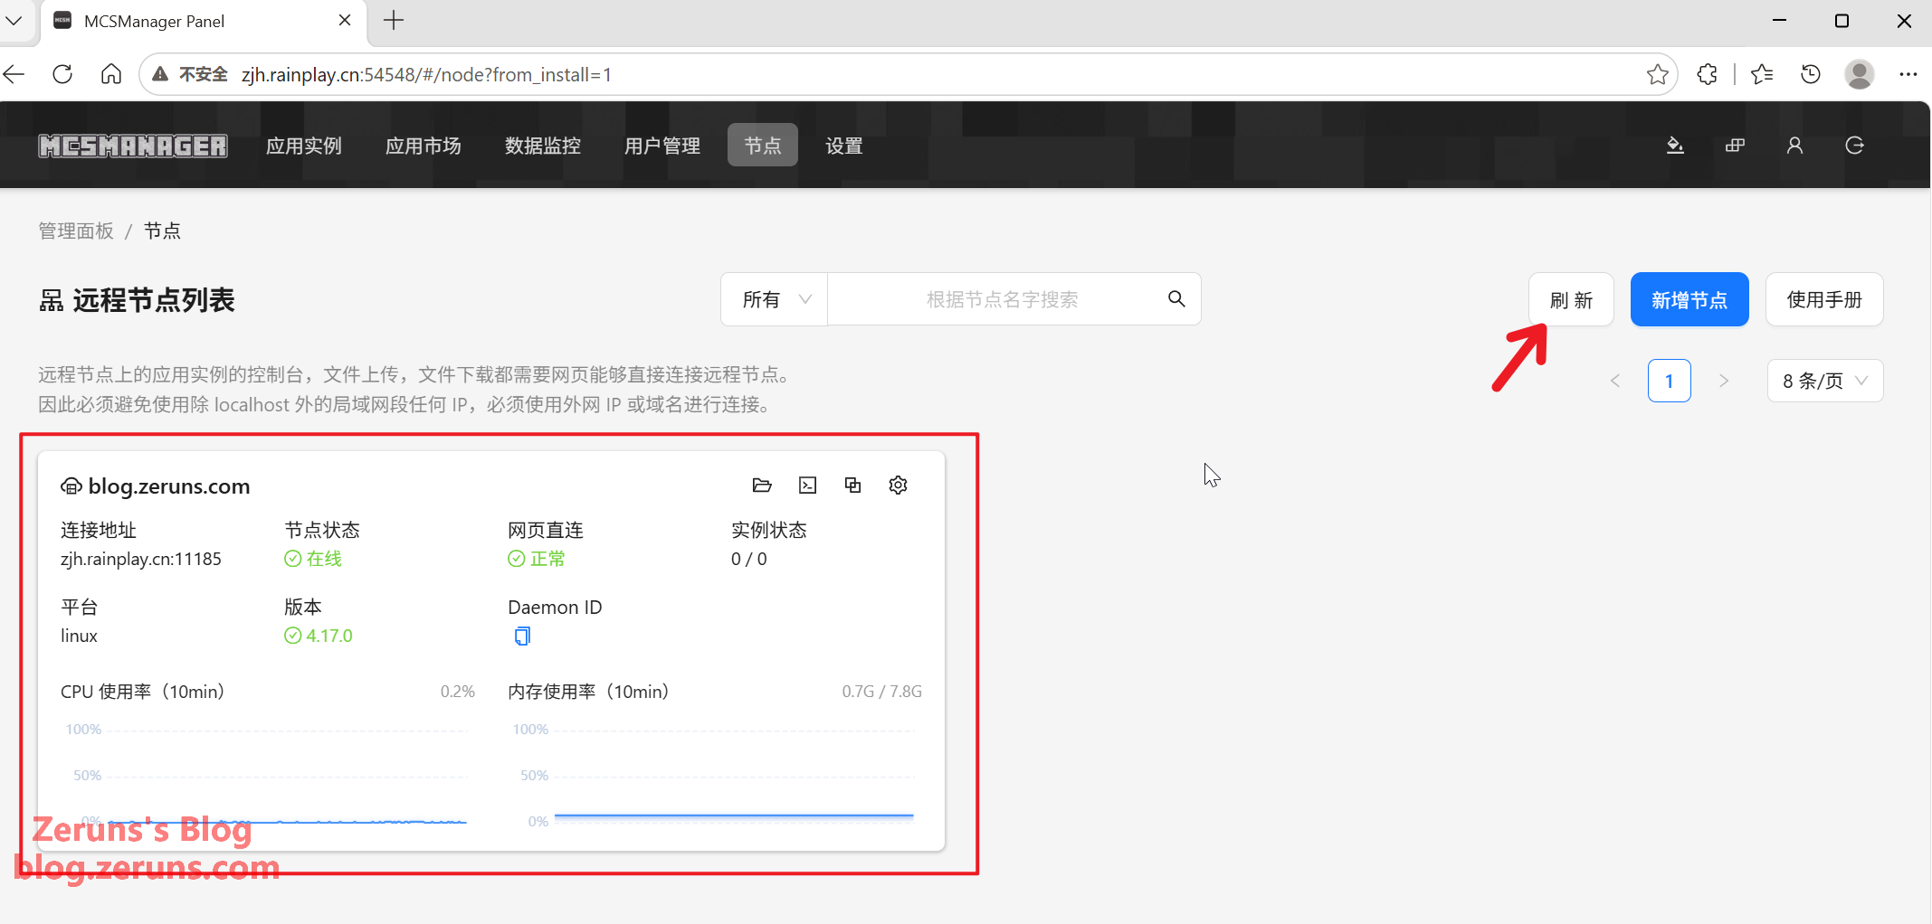Click the node instances overlapping-squares icon

[852, 486]
